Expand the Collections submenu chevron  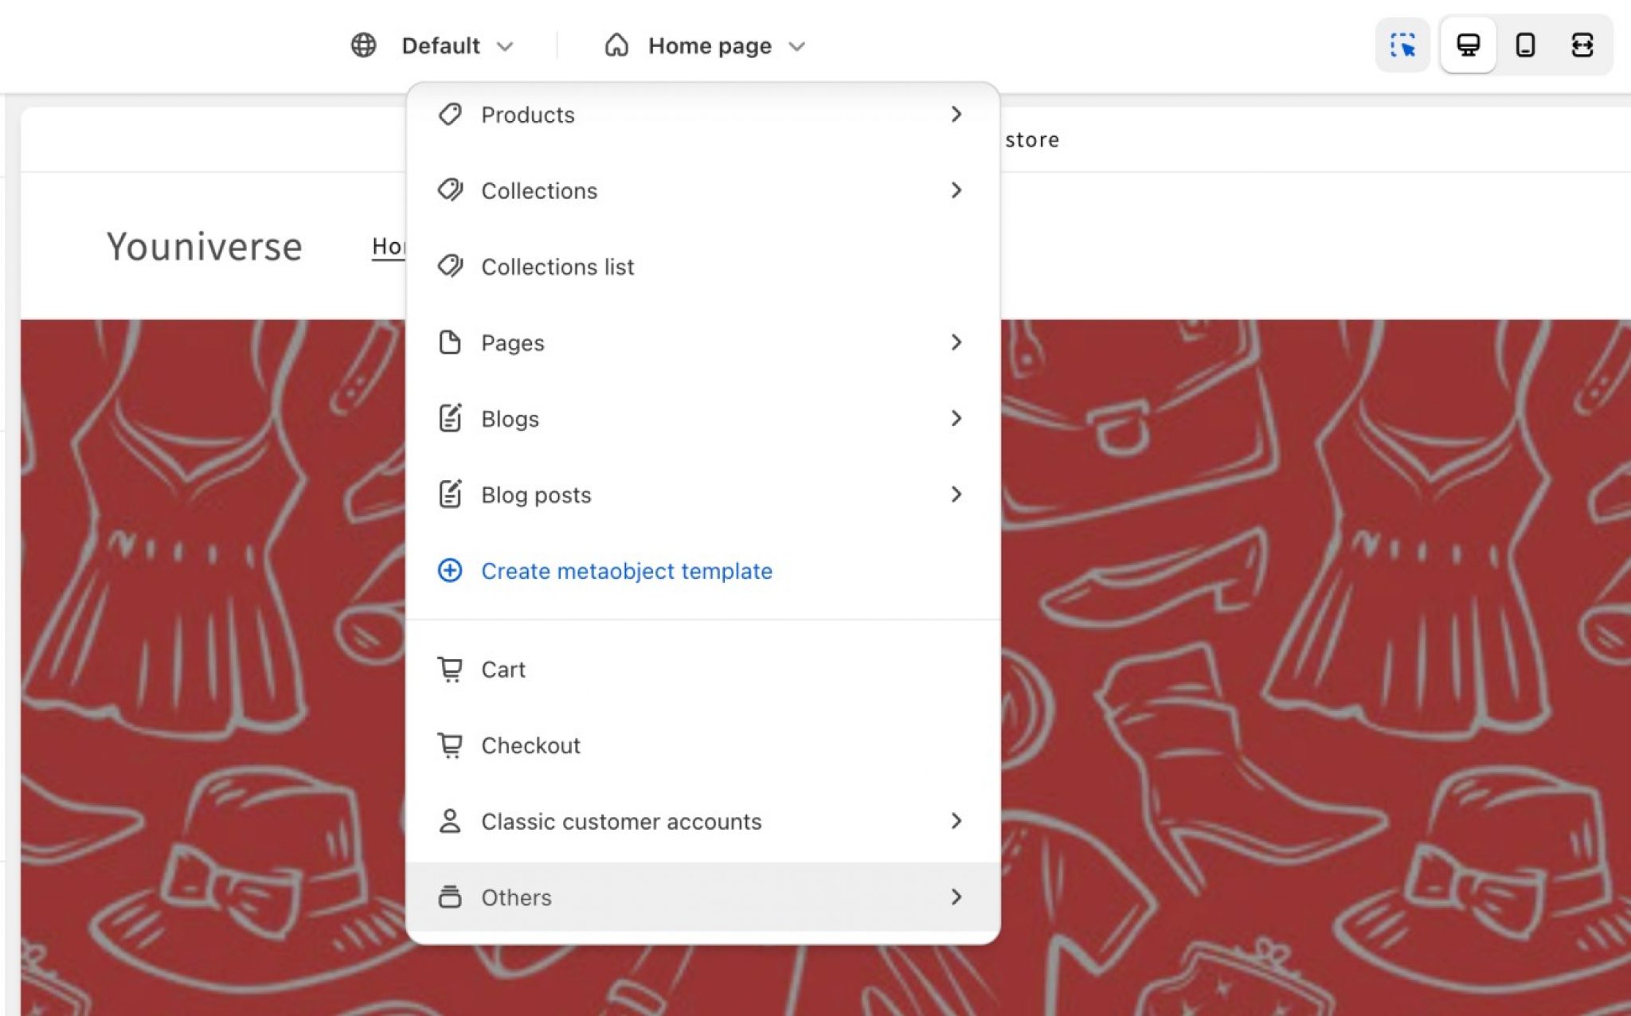956,190
